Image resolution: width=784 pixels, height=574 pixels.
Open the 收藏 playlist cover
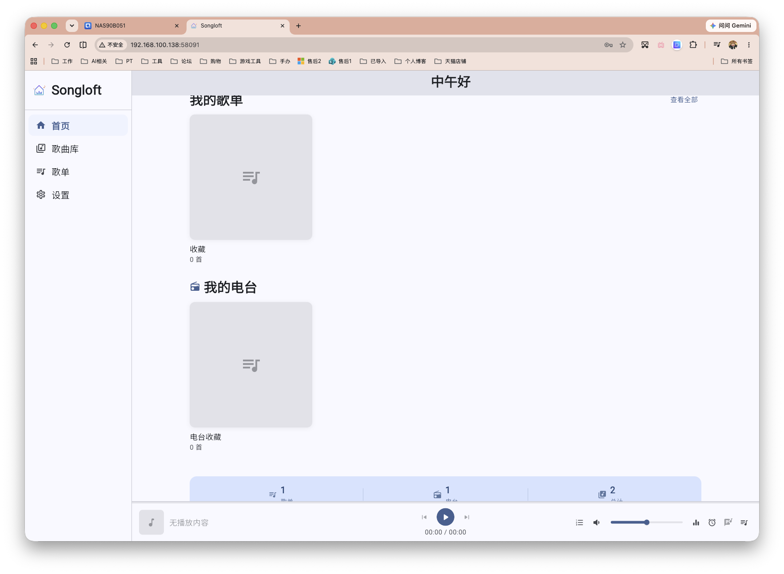pos(251,177)
